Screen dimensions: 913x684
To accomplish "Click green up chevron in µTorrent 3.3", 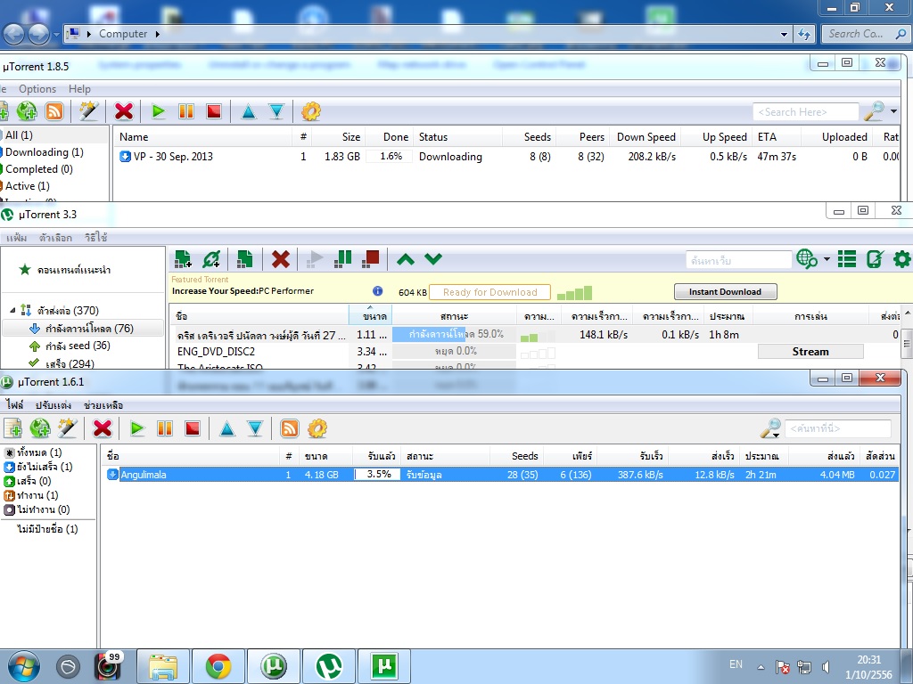I will point(406,259).
